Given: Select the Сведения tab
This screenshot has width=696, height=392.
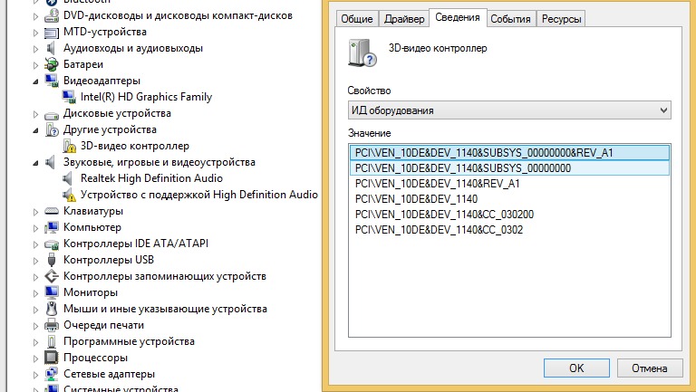Looking at the screenshot, I should coord(457,18).
